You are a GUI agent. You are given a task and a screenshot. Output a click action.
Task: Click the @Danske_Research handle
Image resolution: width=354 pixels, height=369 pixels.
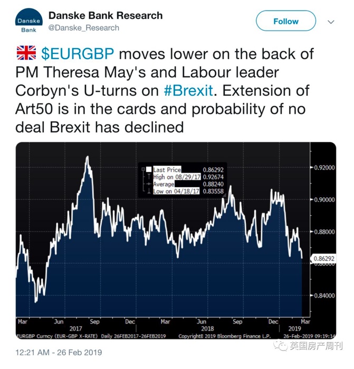[84, 27]
